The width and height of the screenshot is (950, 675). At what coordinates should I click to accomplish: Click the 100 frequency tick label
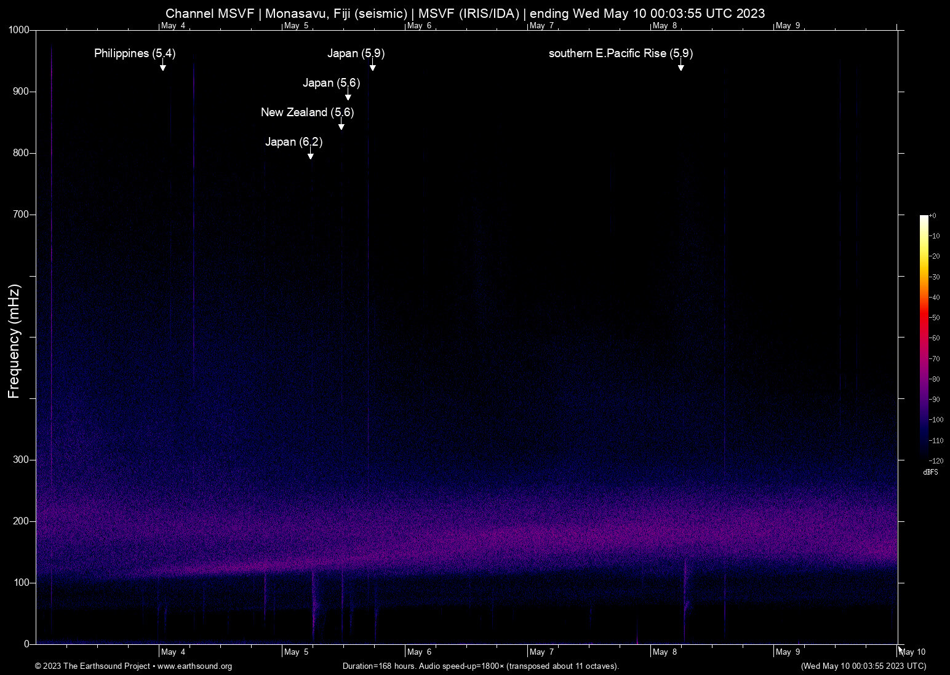(22, 583)
